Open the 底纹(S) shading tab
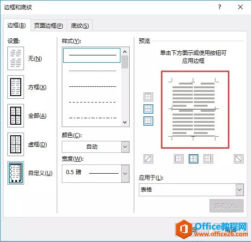The width and height of the screenshot is (251, 242). click(x=80, y=26)
